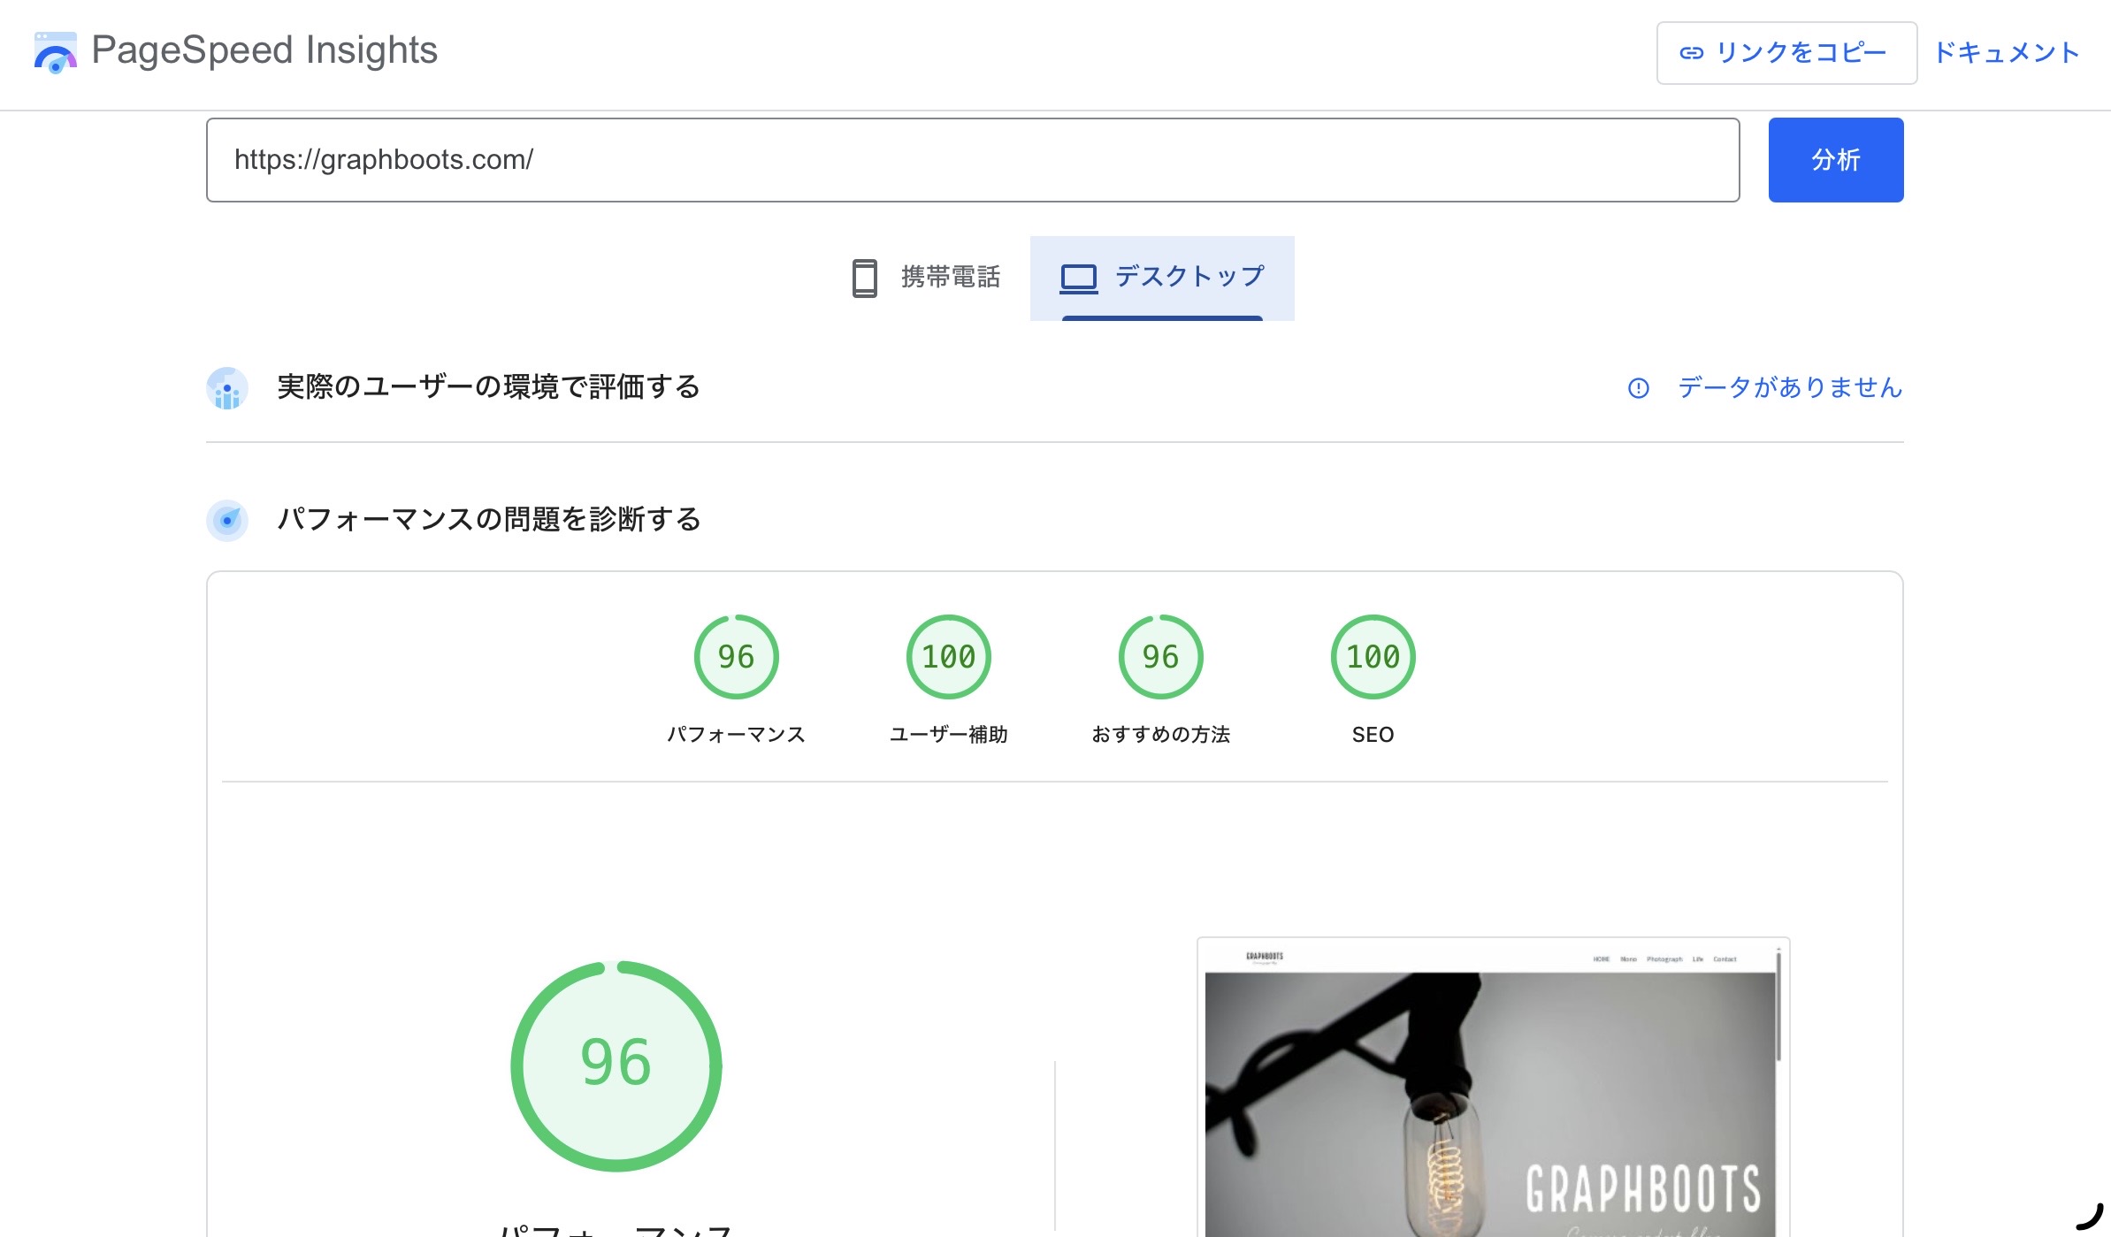Click the SEO score circle showing 100
This screenshot has width=2111, height=1237.
click(x=1373, y=657)
